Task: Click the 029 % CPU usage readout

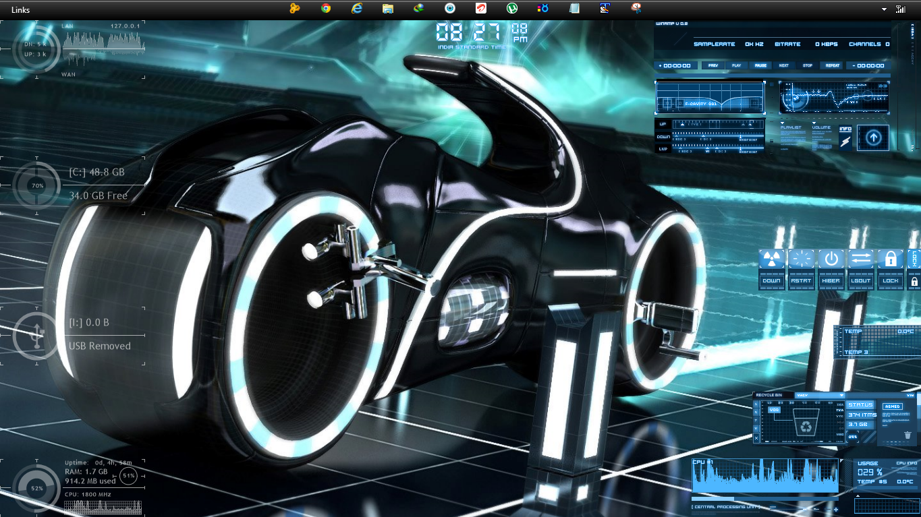Action: tap(870, 472)
